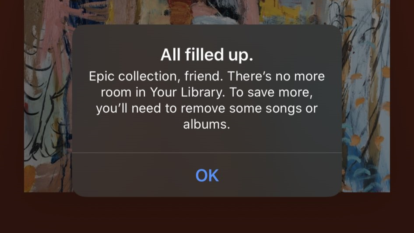Tap the blue OK button
Viewport: 414px width, 233px height.
tap(207, 175)
